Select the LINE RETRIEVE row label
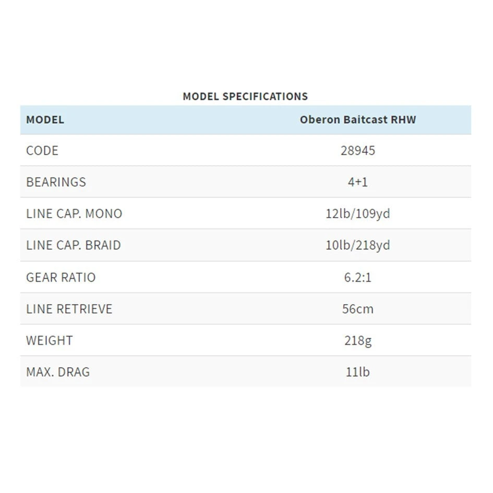This screenshot has width=493, height=493. (x=69, y=309)
